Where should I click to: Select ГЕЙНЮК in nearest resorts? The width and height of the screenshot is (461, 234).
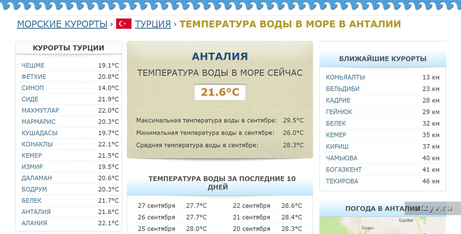[339, 112]
